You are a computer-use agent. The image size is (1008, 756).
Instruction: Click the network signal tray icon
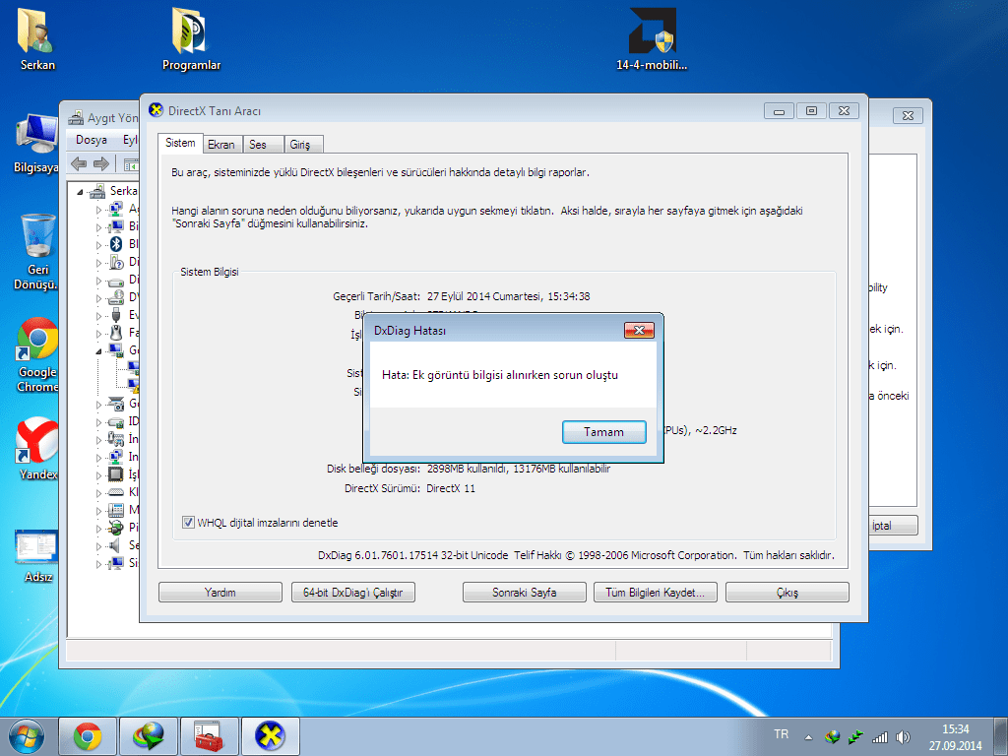pos(879,737)
